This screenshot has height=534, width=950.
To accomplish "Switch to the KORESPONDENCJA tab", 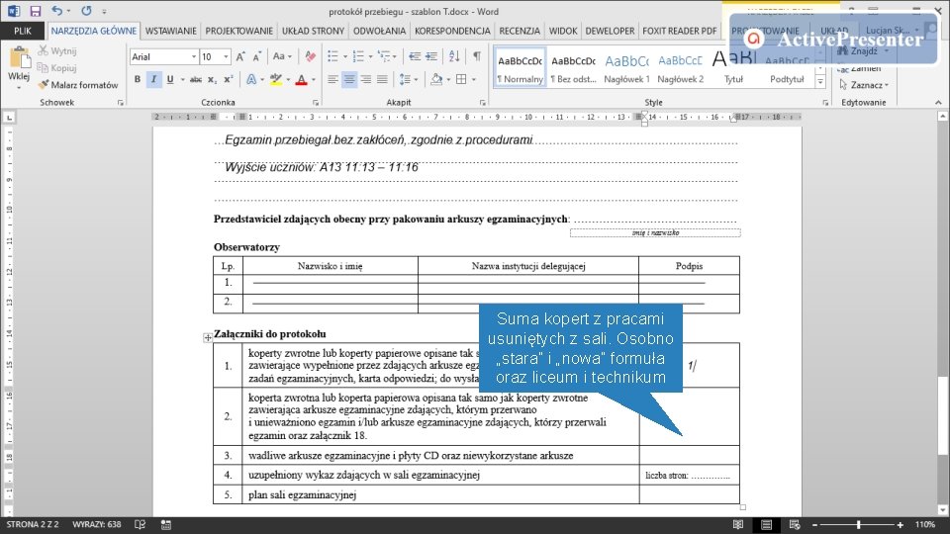I will click(452, 31).
